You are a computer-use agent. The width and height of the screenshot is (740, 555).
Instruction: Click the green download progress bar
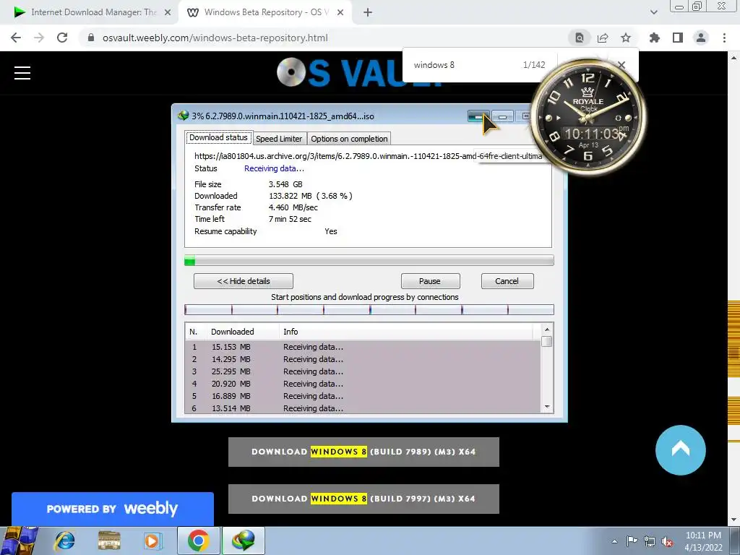tap(369, 260)
